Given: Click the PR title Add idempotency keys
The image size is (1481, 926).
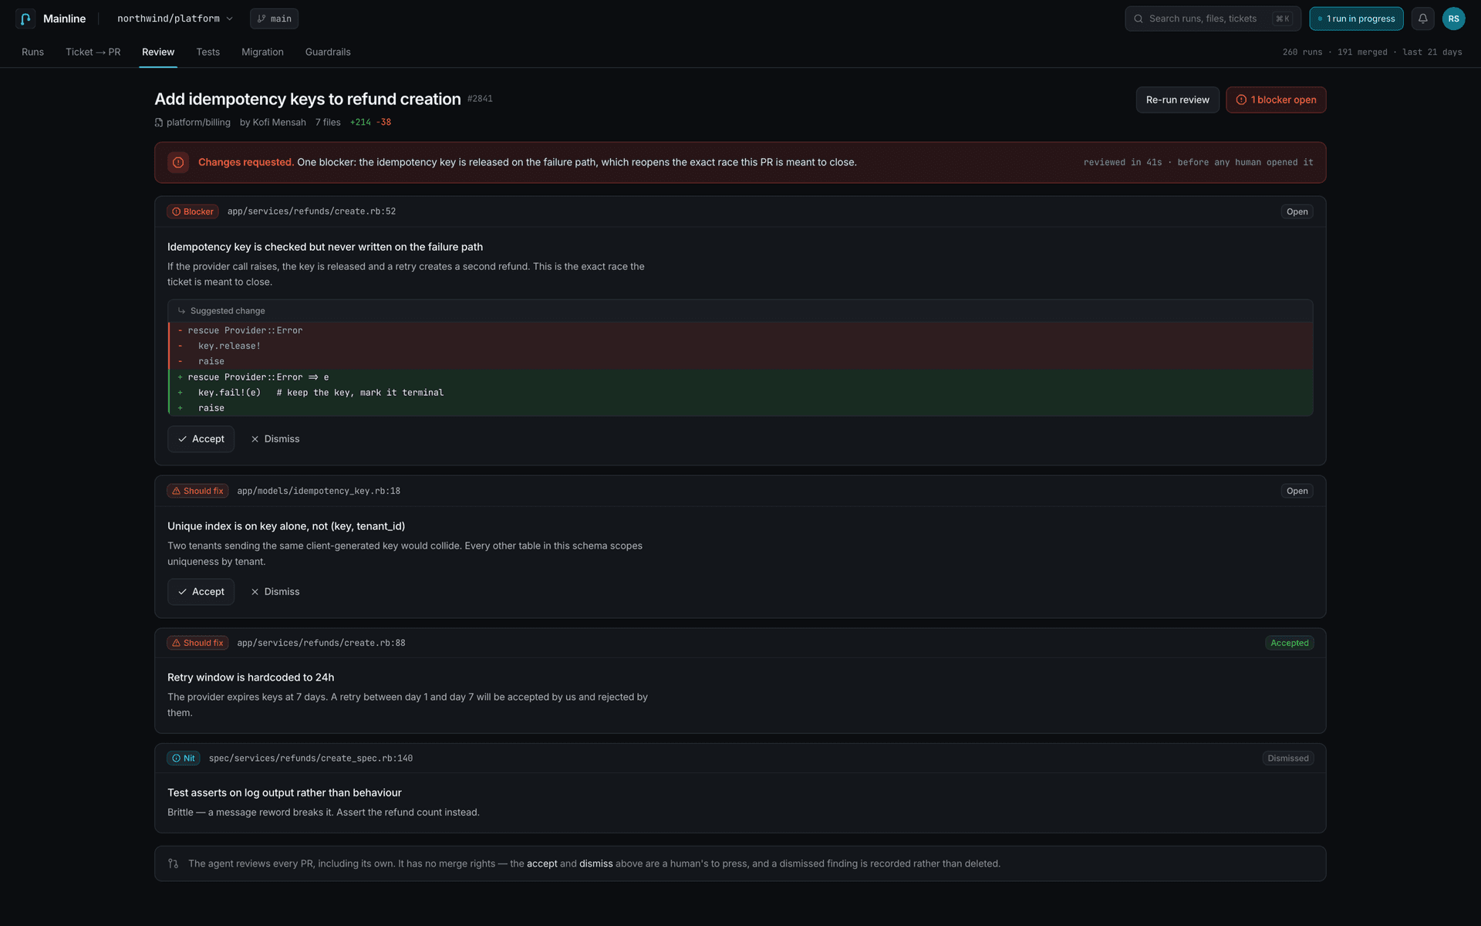Looking at the screenshot, I should tap(308, 99).
